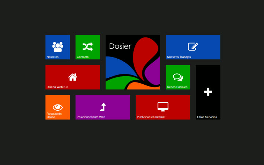
Task: Select the Posicionamiento Web label text
Action: [x=91, y=117]
